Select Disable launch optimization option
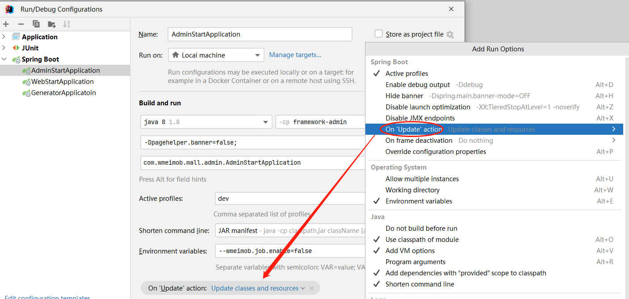The image size is (629, 299). point(495,107)
